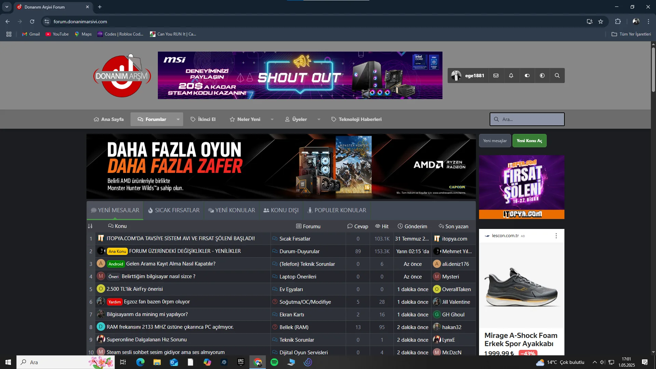Open the notifications bell

[x=511, y=76]
